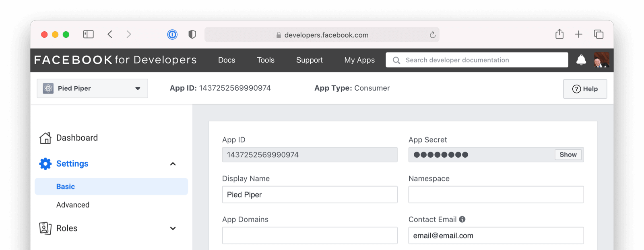Open the Settings section label
Screen dimensions: 644x250
72,164
